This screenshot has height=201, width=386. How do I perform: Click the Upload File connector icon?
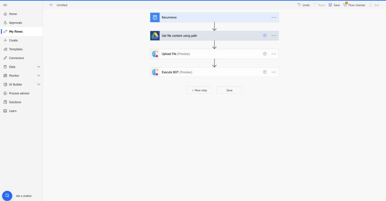pos(155,54)
